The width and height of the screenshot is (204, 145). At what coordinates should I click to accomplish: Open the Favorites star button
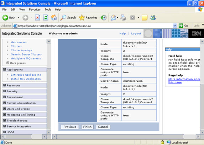click(88, 18)
